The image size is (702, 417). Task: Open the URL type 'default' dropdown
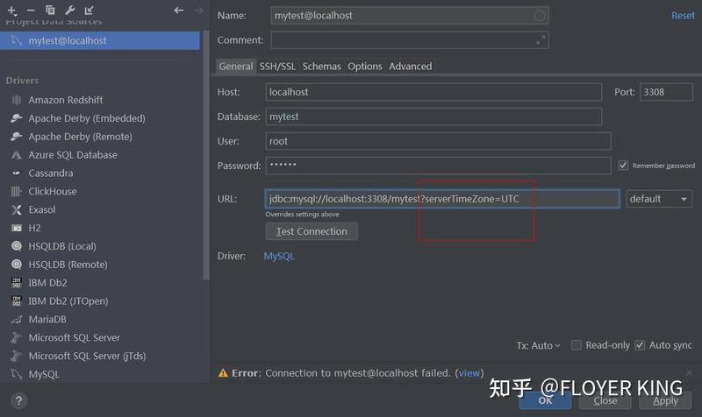coord(659,199)
